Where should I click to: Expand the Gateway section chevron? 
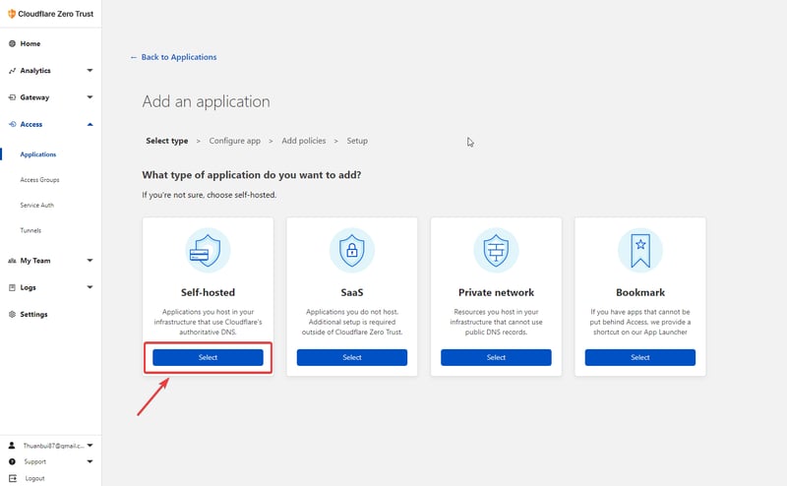click(90, 97)
